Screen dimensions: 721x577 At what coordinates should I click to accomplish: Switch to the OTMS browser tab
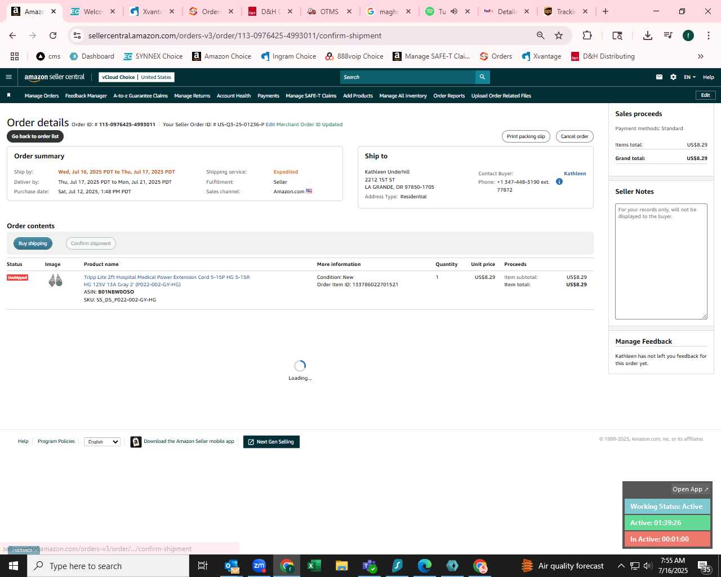(330, 11)
